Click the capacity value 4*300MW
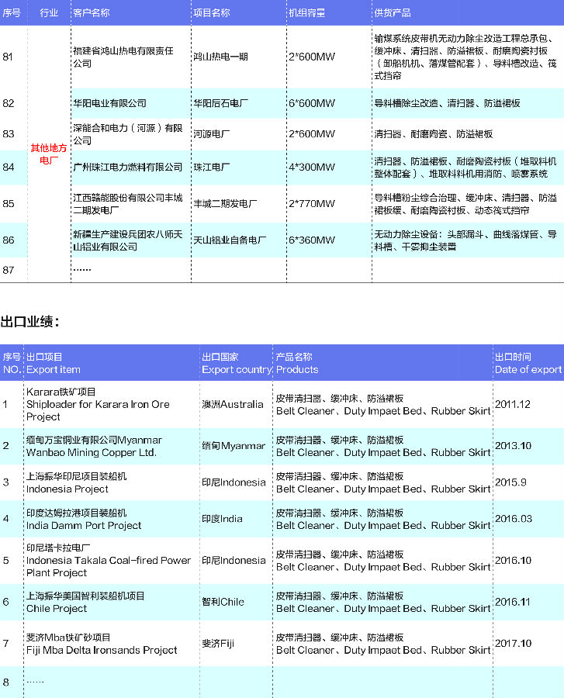The image size is (564, 698). click(312, 167)
